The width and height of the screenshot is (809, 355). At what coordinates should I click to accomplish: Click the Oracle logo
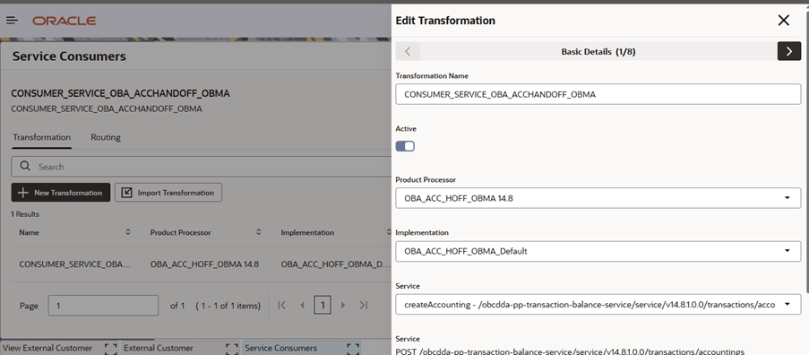(x=64, y=21)
